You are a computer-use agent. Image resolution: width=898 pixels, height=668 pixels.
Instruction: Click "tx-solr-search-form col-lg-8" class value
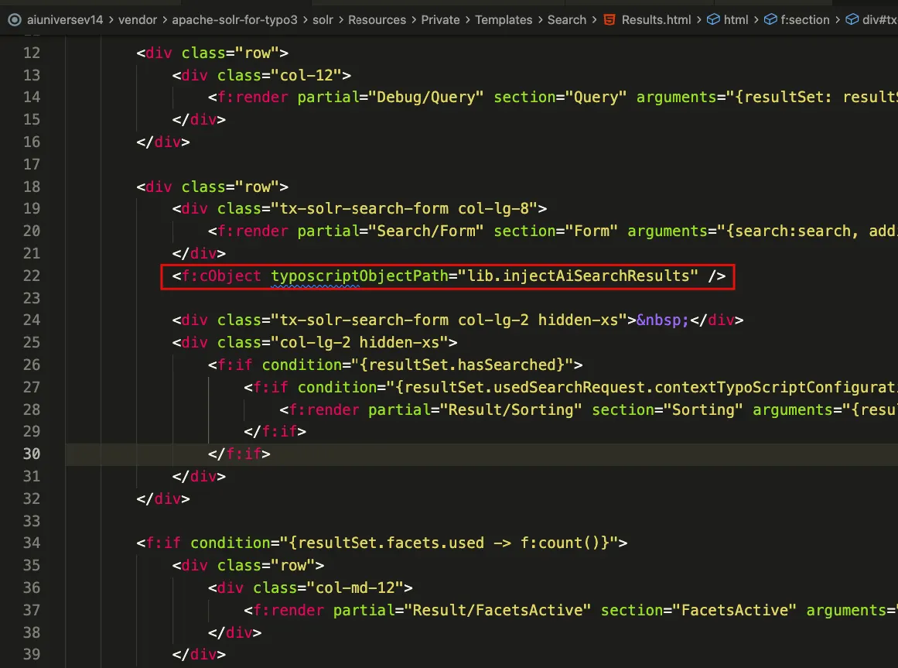(405, 209)
